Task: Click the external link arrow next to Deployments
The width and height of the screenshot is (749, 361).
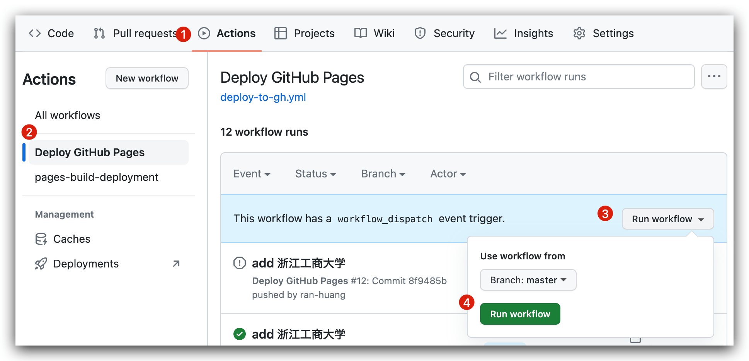Action: pos(176,263)
